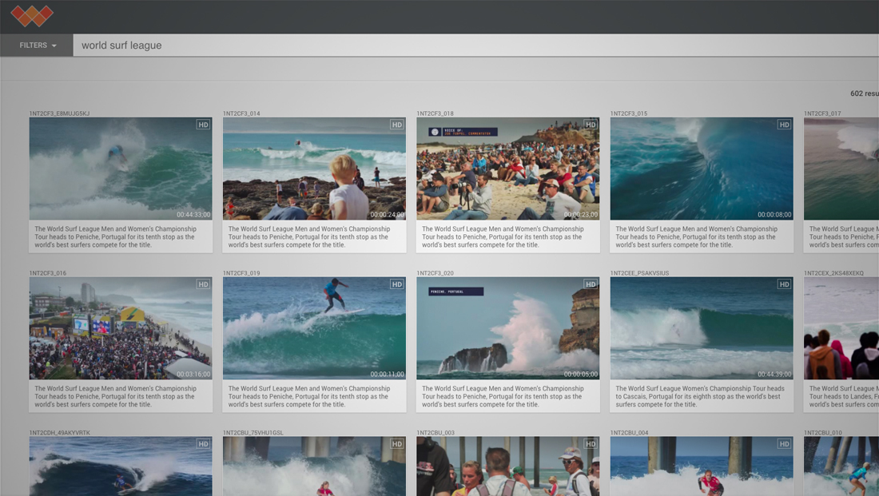Click the search field containing 'world surf league'
Image resolution: width=879 pixels, height=496 pixels.
475,46
